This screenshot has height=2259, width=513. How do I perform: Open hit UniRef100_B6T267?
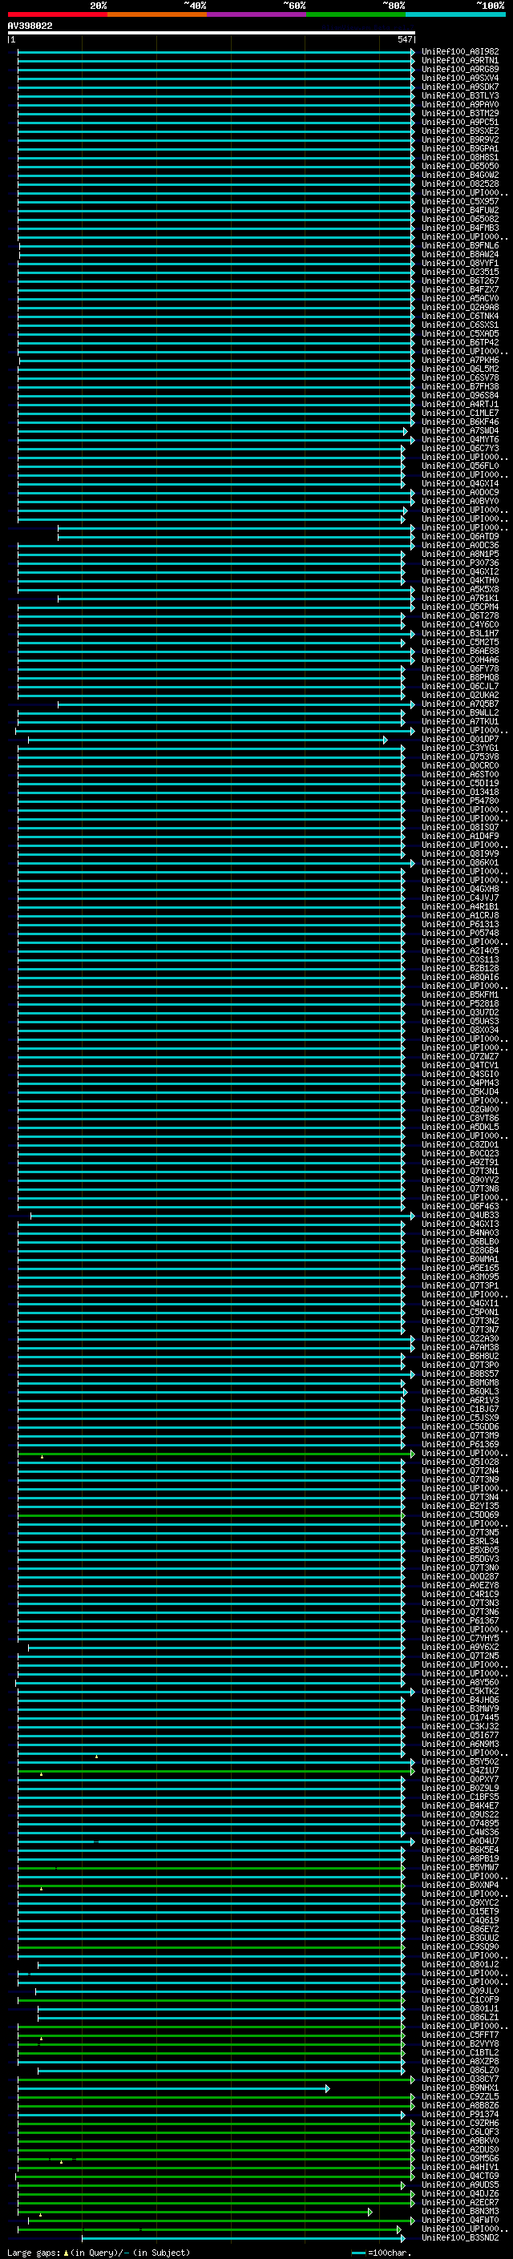460,280
